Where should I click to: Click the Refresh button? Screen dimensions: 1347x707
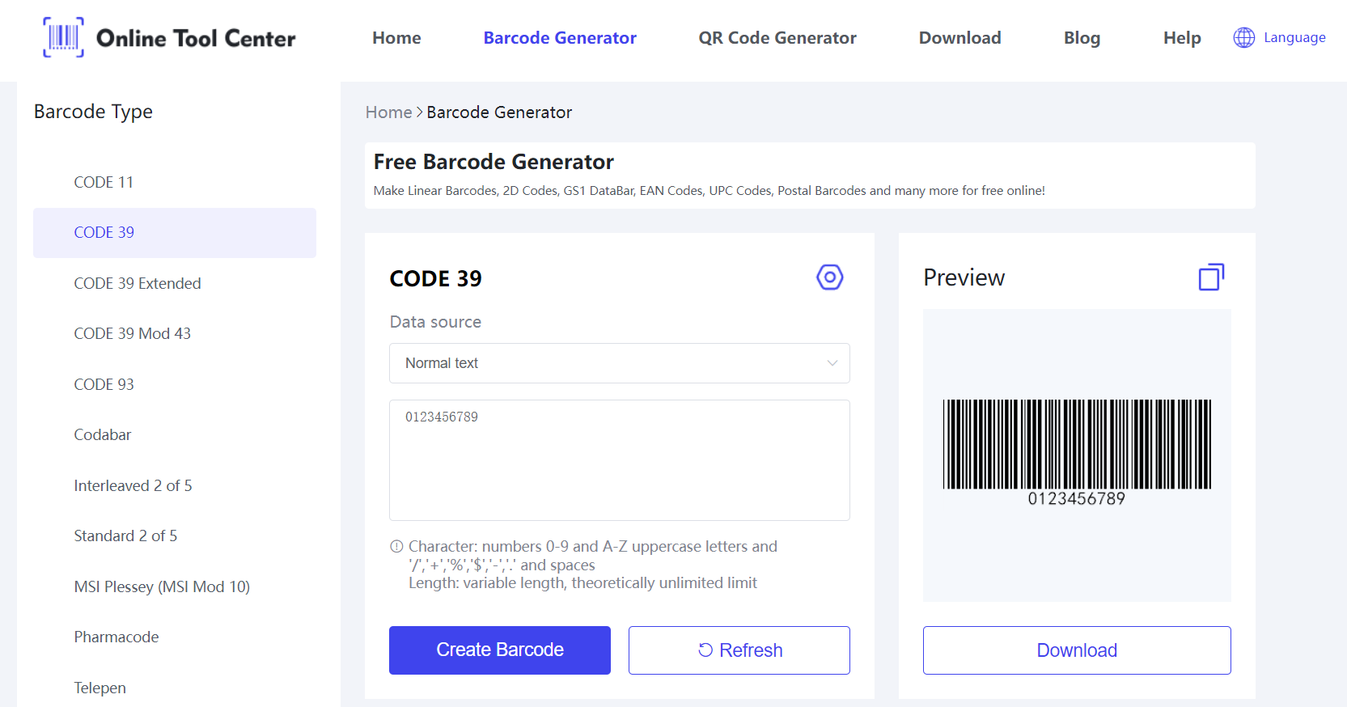tap(739, 650)
